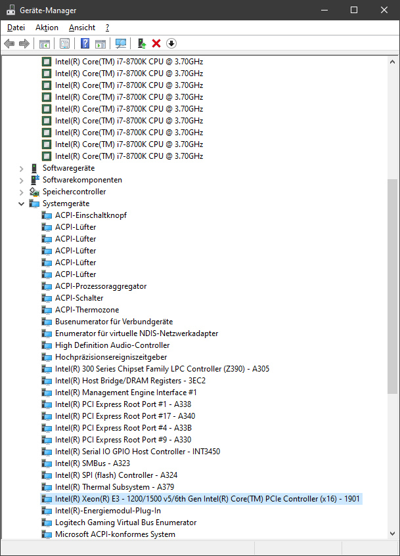Select PCI Express Root Port #1 - A338
The width and height of the screenshot is (400, 556).
[x=123, y=404]
